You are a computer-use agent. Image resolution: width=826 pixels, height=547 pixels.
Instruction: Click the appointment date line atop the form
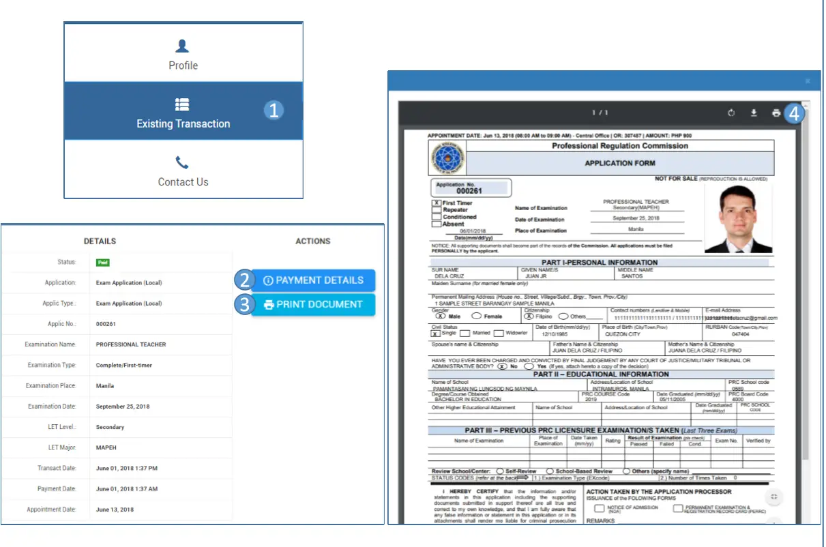click(559, 135)
